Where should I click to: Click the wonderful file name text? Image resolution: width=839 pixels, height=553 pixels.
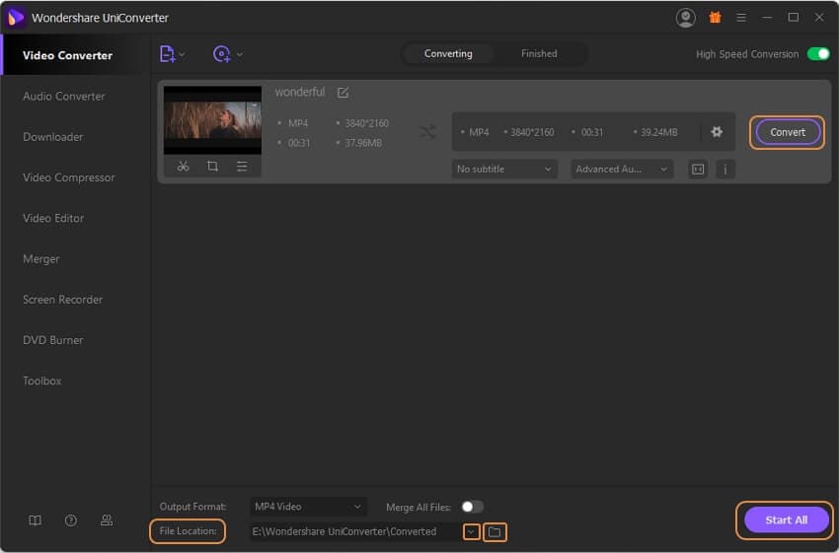[x=300, y=92]
